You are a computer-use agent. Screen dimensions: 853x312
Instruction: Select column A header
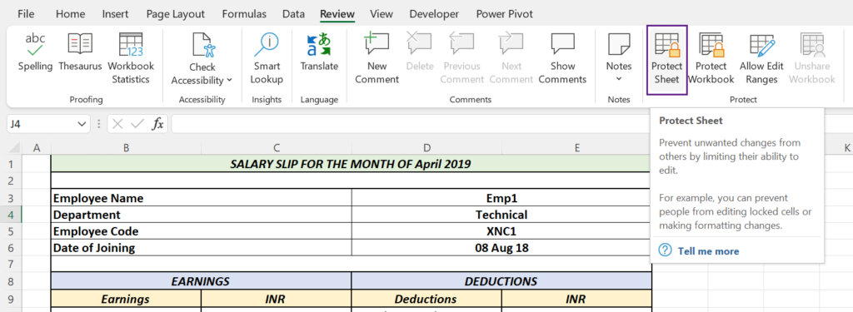pos(37,148)
